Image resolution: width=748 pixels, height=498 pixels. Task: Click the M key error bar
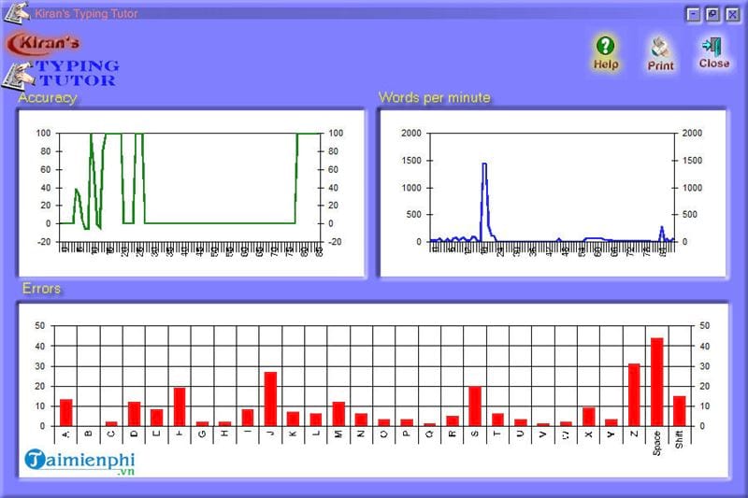tap(338, 414)
